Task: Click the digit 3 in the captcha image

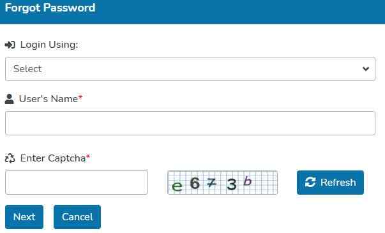Action: point(231,184)
